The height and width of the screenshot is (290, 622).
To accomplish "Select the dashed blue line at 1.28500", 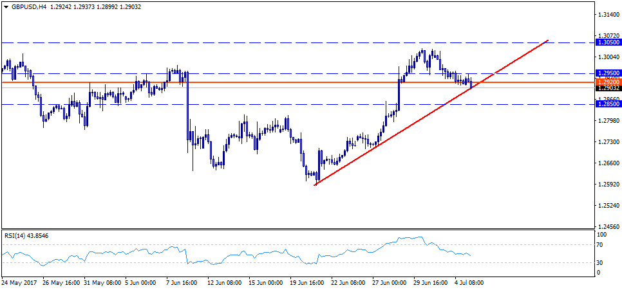I will [258, 104].
